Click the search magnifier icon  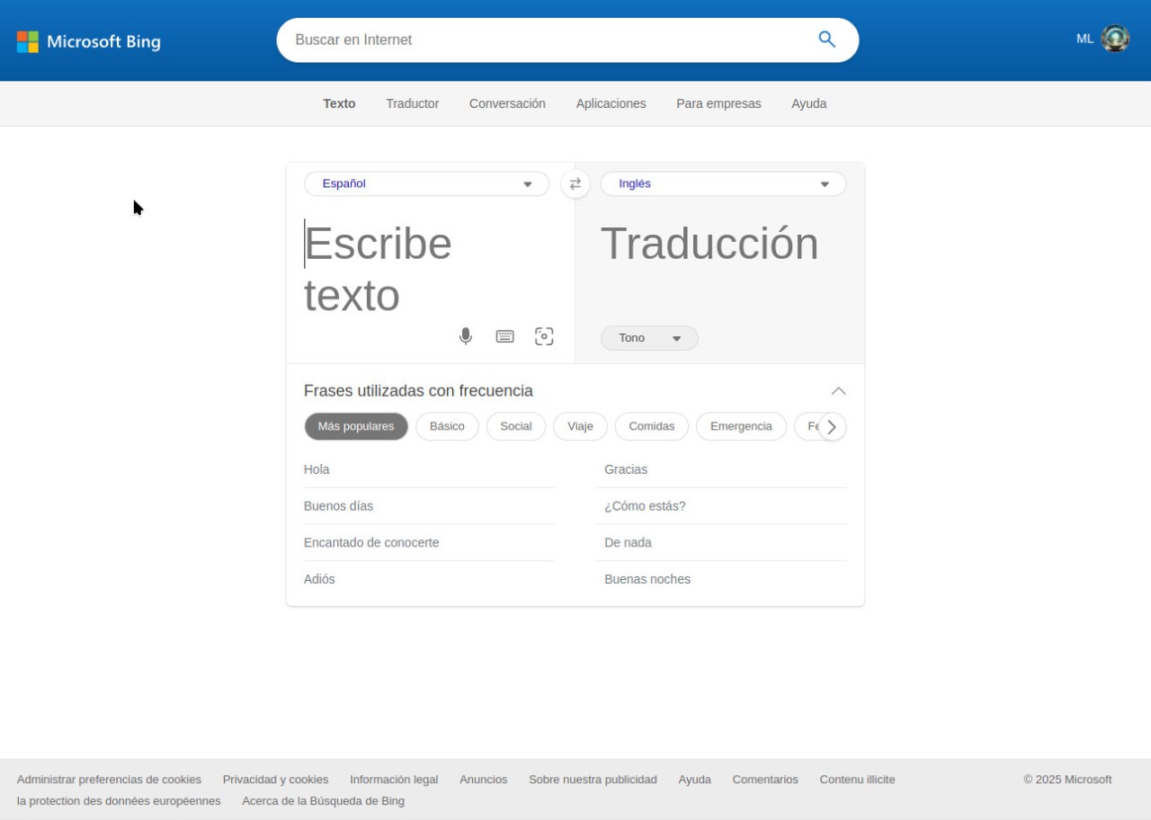pos(825,40)
